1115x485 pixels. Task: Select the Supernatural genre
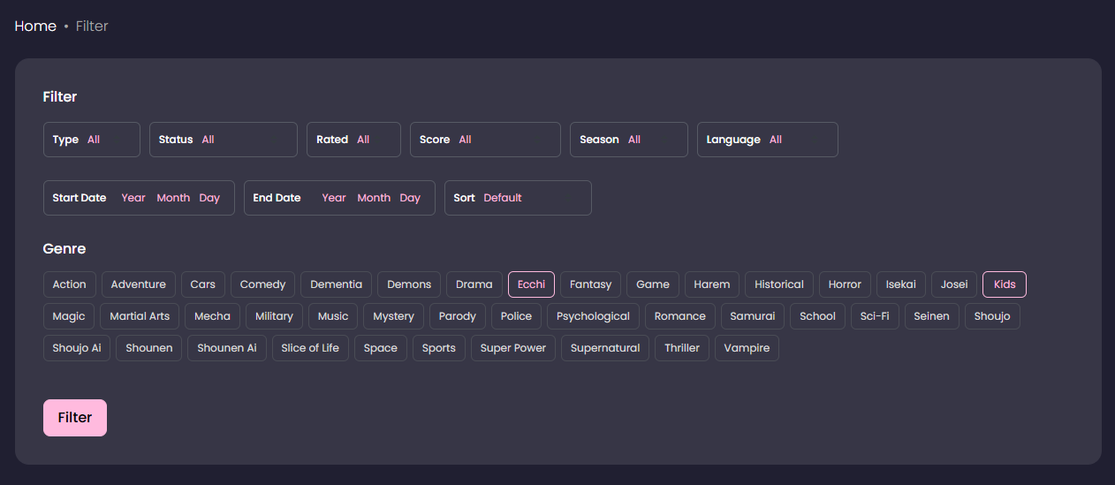605,348
